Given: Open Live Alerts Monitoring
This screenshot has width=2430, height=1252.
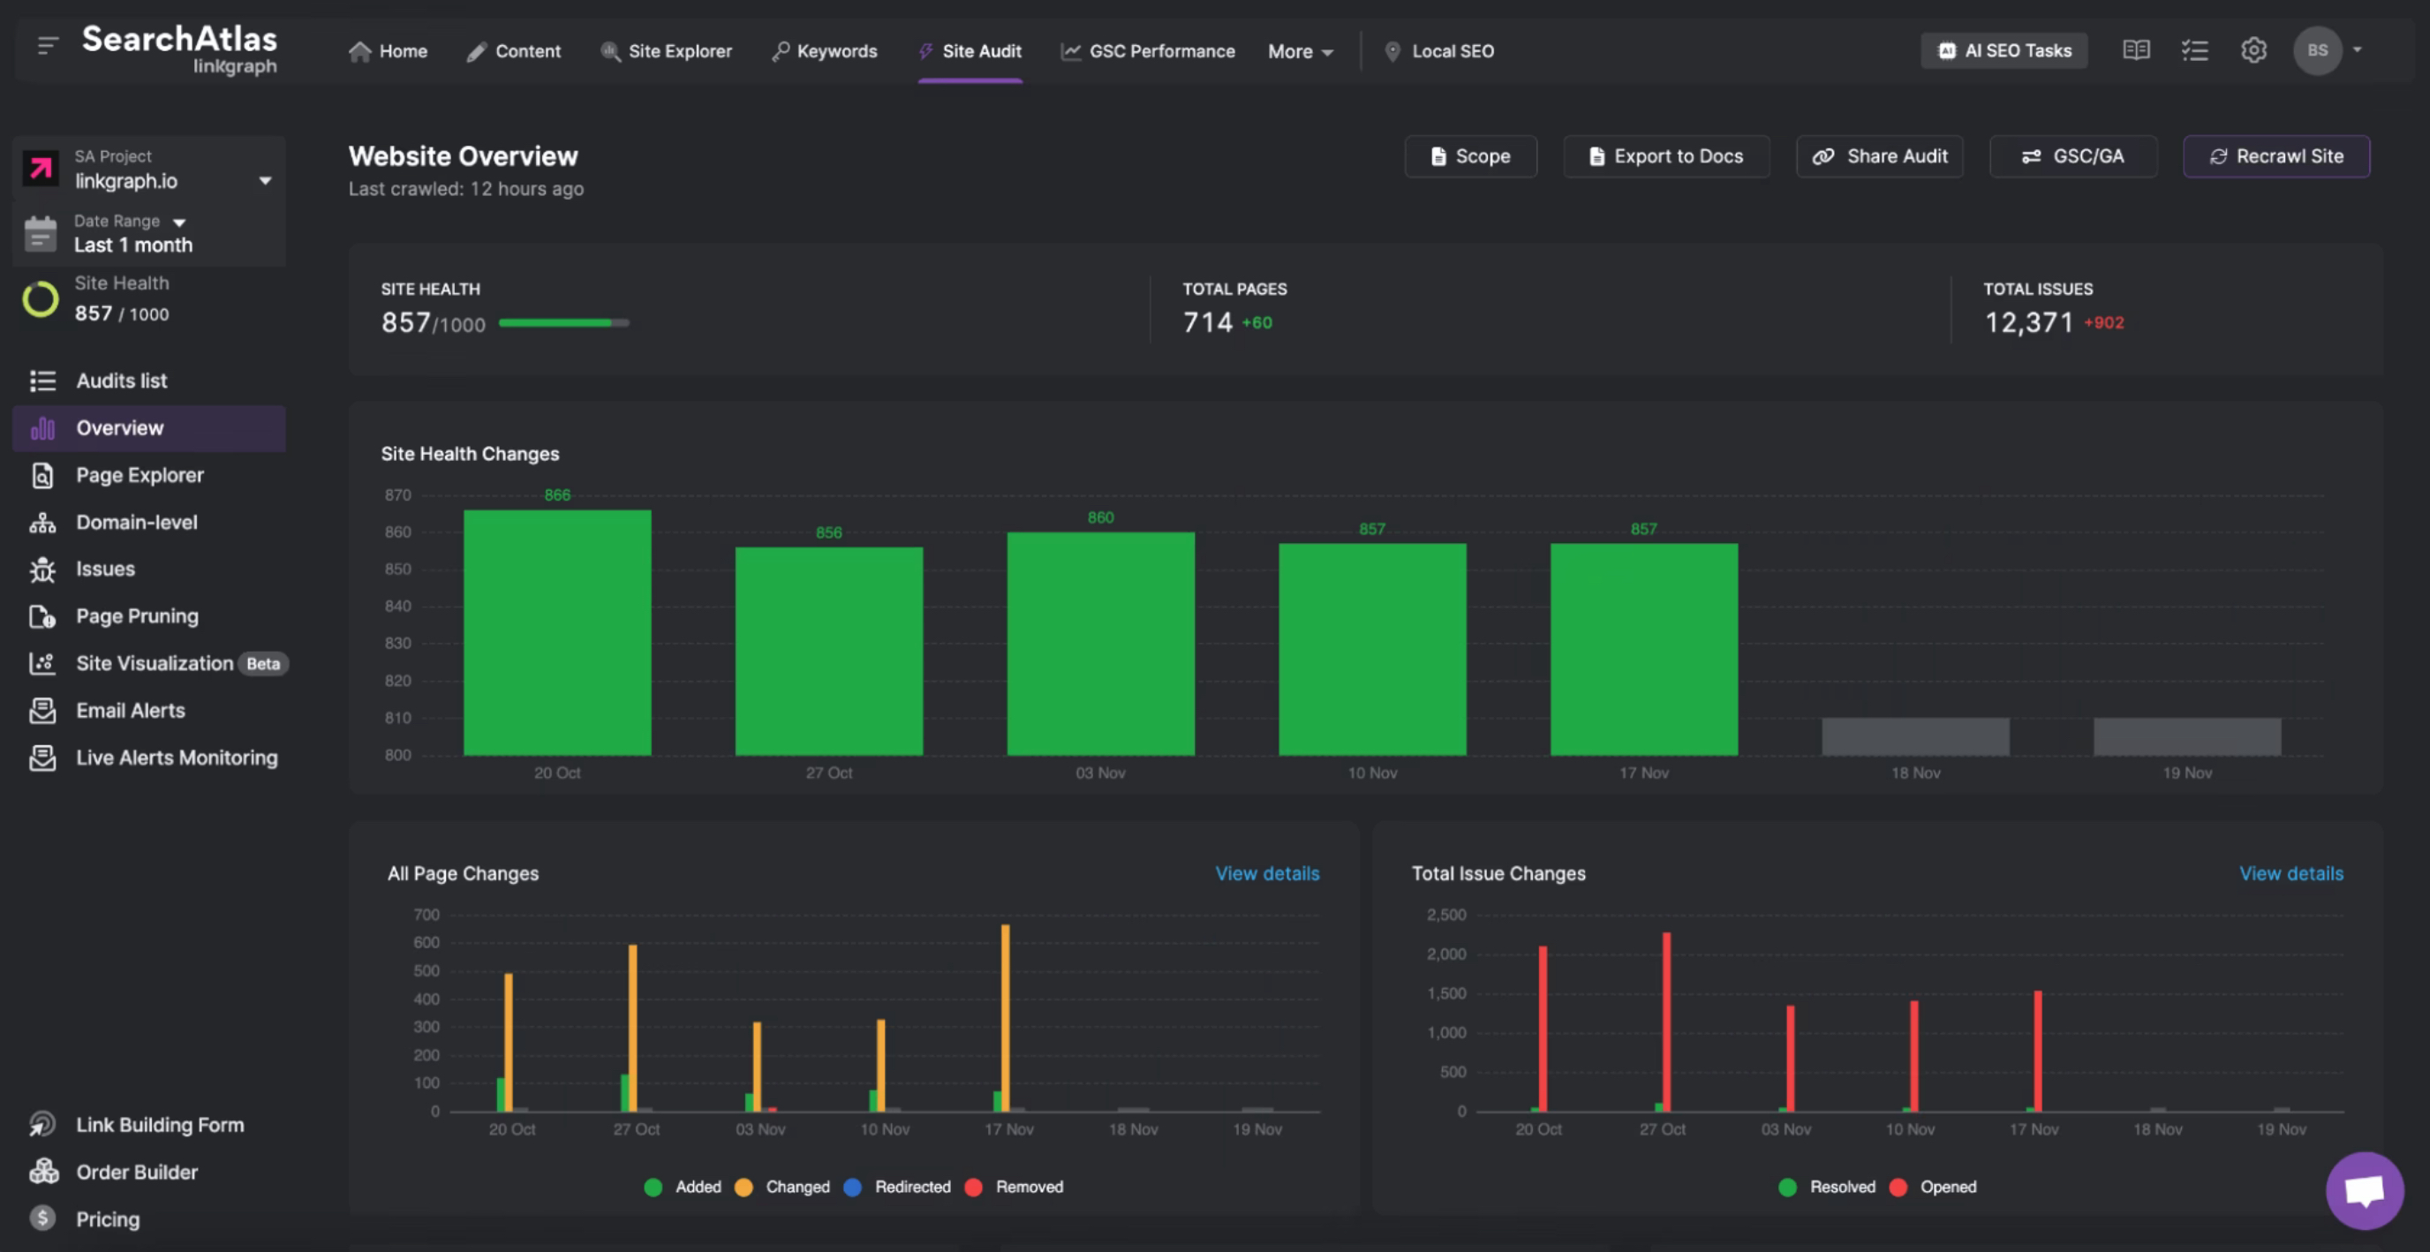Looking at the screenshot, I should pos(177,758).
